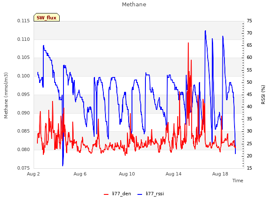
Task: Click the Methane (mmol/m3) axis label
Action: click(x=6, y=96)
